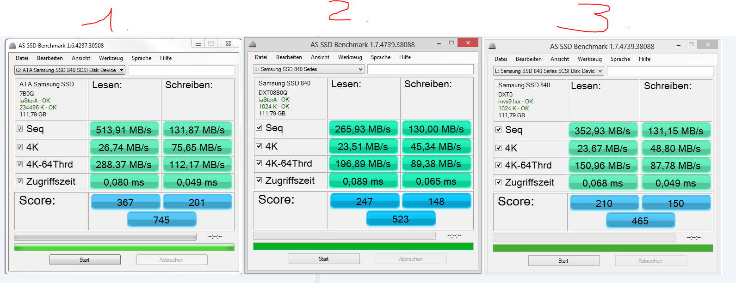The image size is (736, 283).
Task: Open Hilfe menu in the DXT08B0Q window
Action: click(x=405, y=57)
